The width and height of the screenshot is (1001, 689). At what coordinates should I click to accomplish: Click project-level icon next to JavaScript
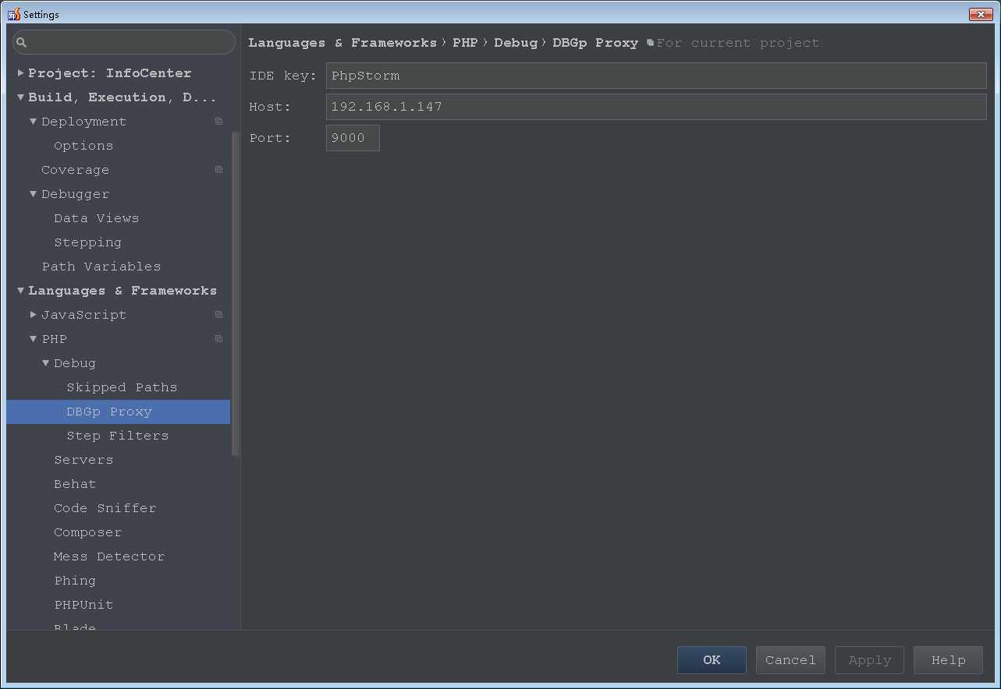point(218,315)
